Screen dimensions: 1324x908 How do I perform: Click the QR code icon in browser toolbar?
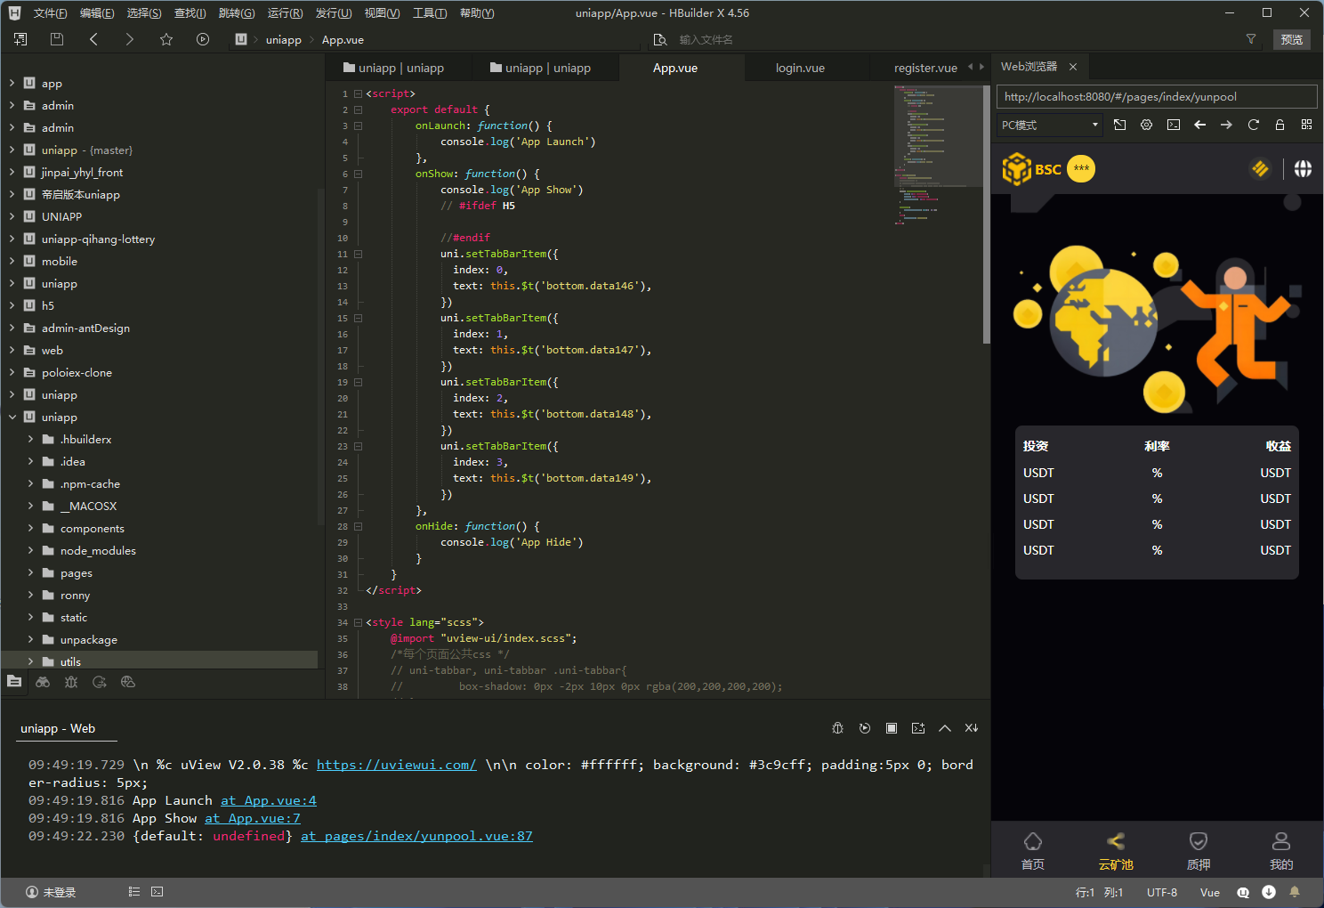coord(1306,125)
